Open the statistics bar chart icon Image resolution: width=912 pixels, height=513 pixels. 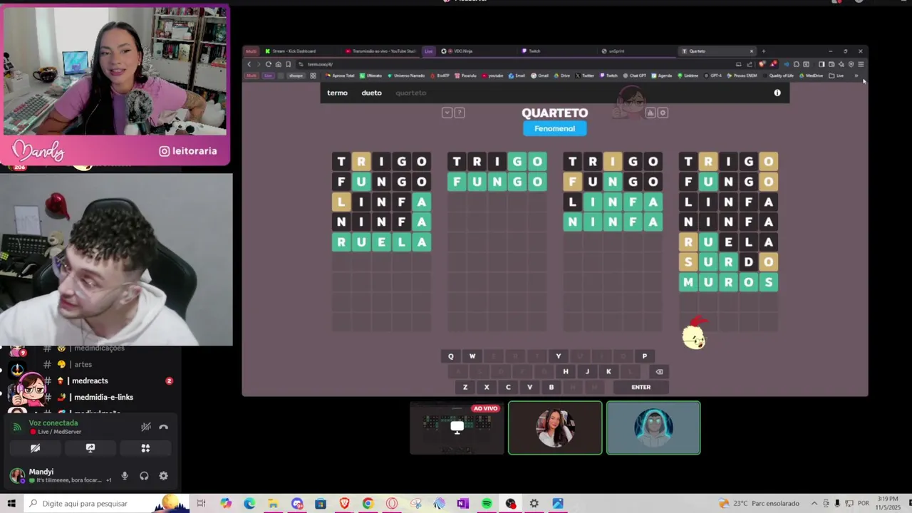click(650, 113)
